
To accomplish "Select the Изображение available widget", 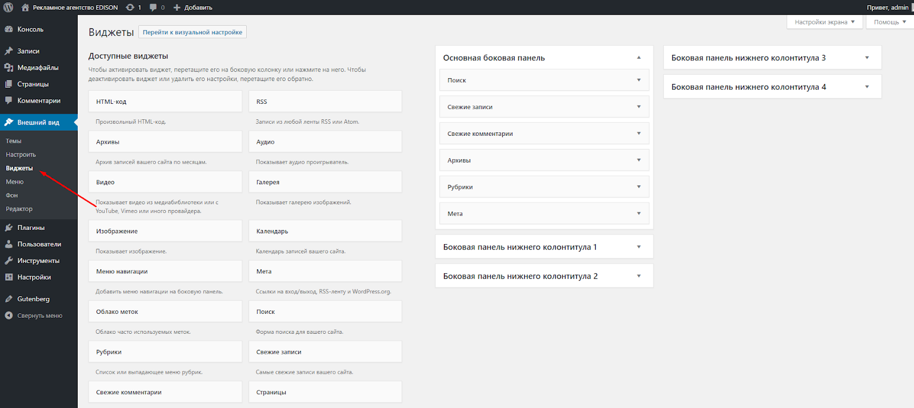I will click(165, 231).
